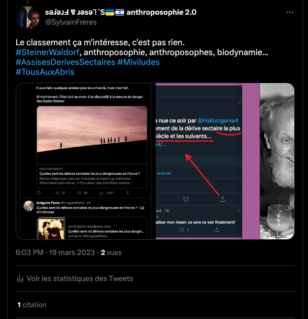Open SylvainFreres profile avatar
The image size is (308, 319).
(28, 17)
